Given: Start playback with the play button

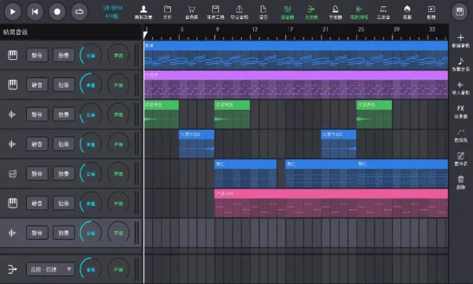Looking at the screenshot, I should (13, 12).
